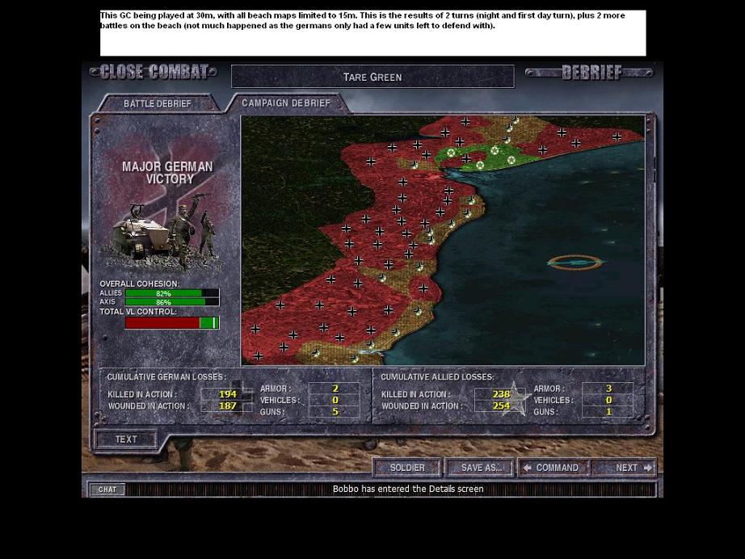
Task: Click Allied wounded in action value 254
Action: [501, 406]
